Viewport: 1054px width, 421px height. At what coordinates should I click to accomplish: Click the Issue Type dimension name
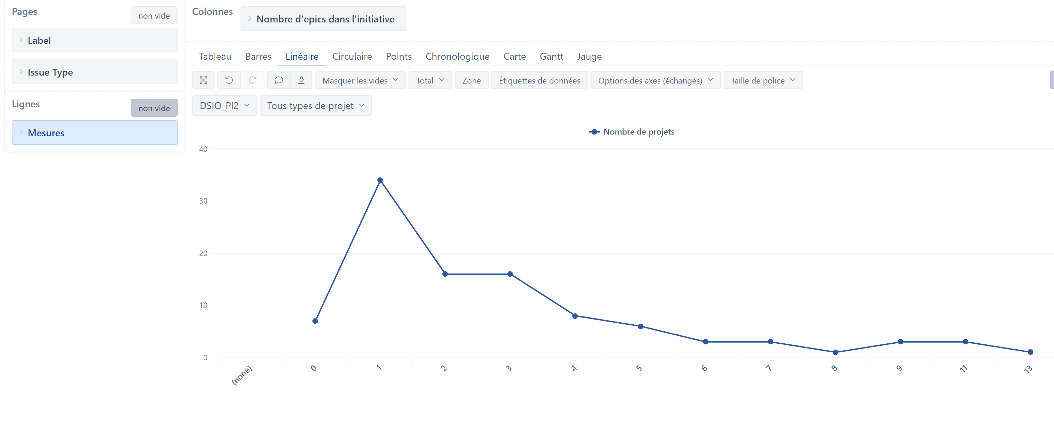tap(50, 72)
